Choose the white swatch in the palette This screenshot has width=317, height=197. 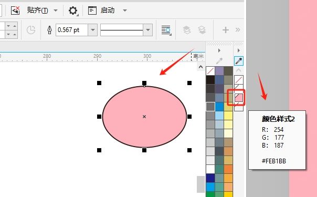[x=210, y=169]
